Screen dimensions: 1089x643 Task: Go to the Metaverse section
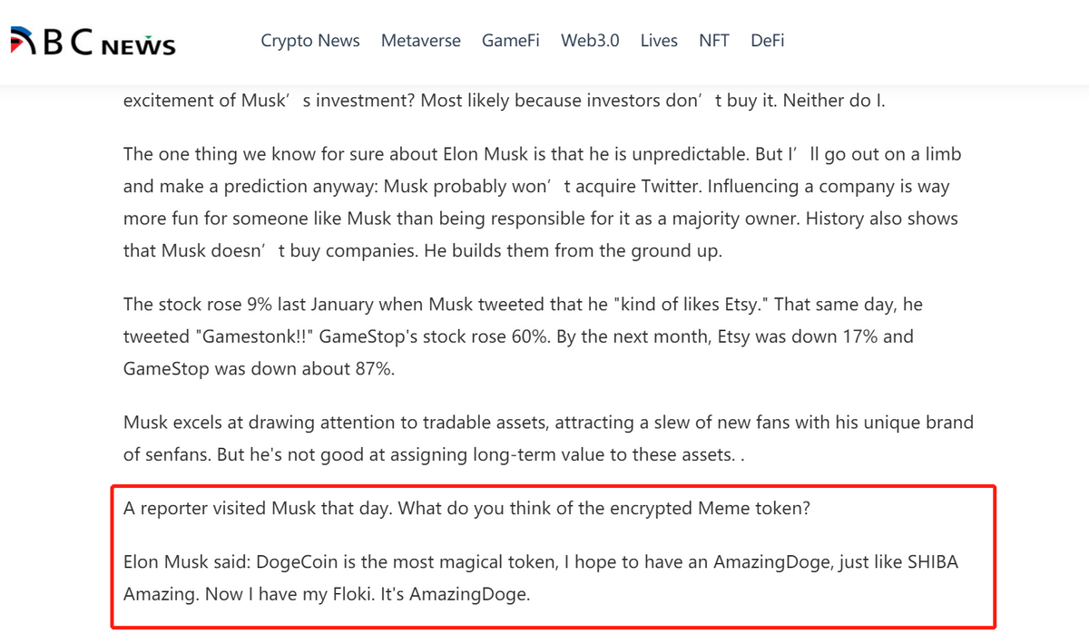pos(420,41)
